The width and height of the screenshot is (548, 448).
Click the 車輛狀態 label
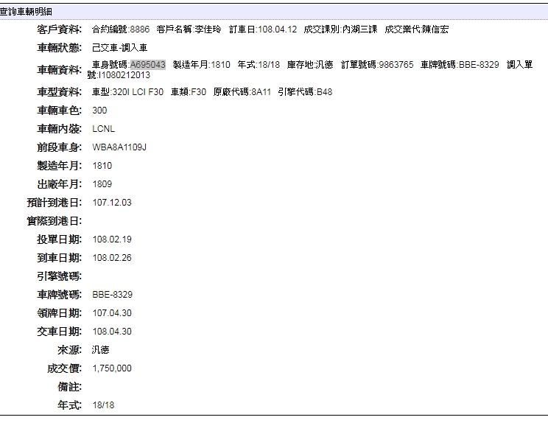pos(60,48)
